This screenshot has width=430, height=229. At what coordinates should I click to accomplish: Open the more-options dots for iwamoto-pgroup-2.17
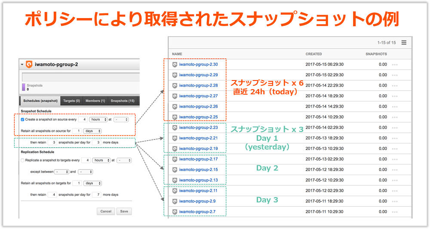click(395, 160)
